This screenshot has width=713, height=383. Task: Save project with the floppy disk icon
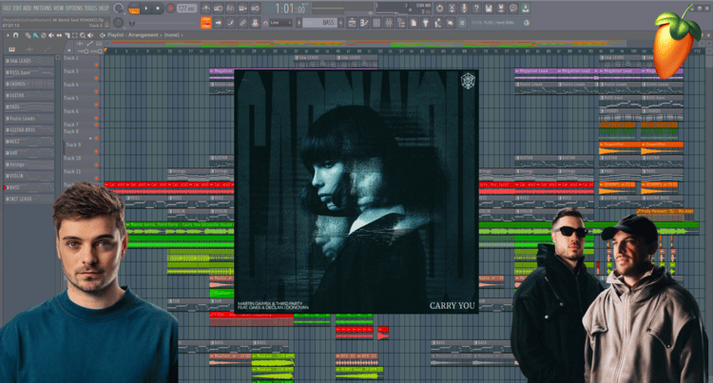tap(489, 9)
